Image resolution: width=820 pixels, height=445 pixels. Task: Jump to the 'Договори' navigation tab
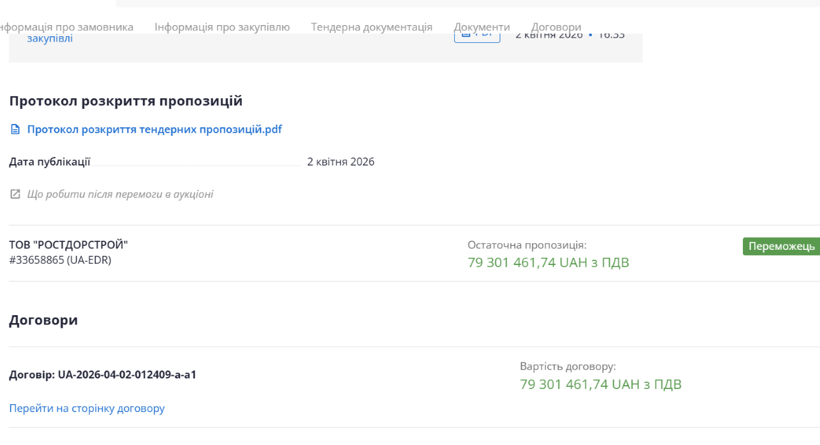click(556, 27)
